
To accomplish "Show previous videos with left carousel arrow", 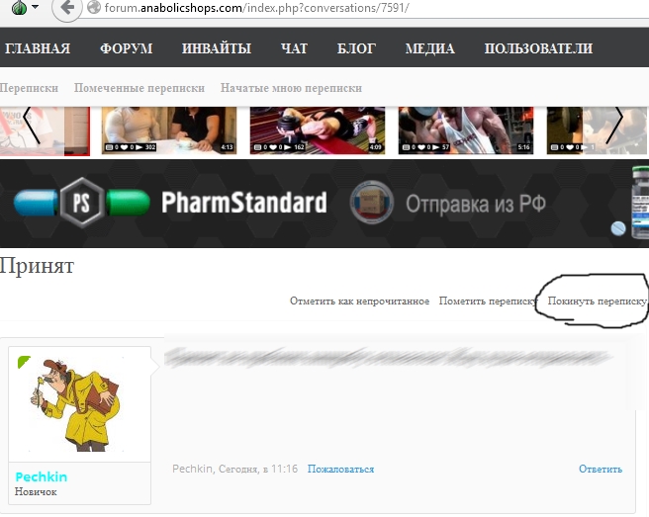I will click(32, 126).
